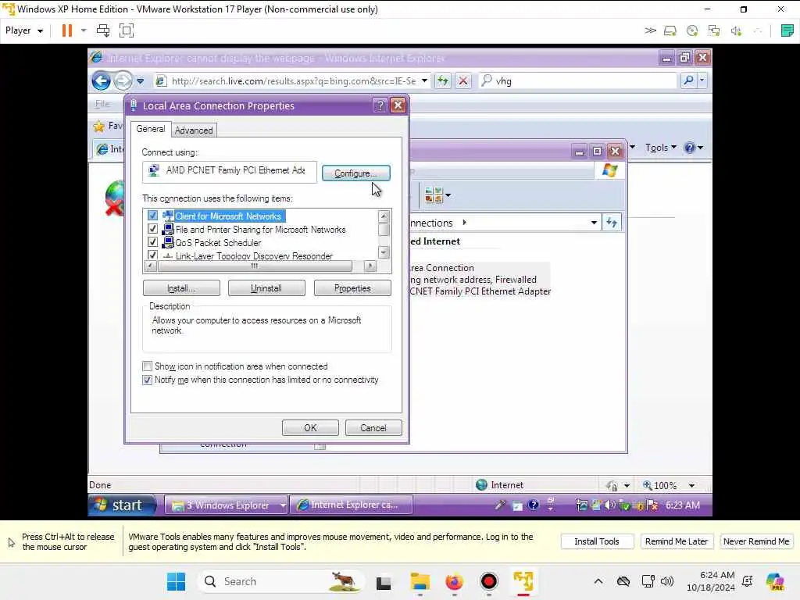Switch to Internet Explorer taskbar button
This screenshot has height=600, width=800.
(x=352, y=505)
